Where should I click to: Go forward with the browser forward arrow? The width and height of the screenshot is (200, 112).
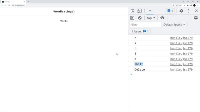[x=6, y=5]
